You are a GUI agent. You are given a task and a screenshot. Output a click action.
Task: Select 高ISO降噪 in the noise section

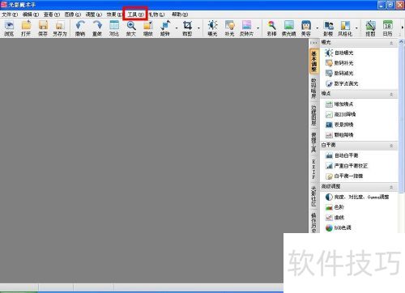click(340, 114)
